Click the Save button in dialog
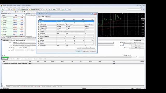The height and width of the screenshot is (93, 166). click(91, 48)
